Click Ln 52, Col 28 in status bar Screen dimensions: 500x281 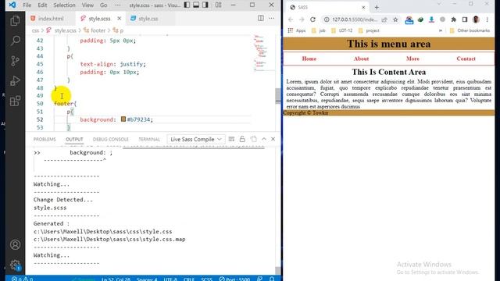pos(116,279)
